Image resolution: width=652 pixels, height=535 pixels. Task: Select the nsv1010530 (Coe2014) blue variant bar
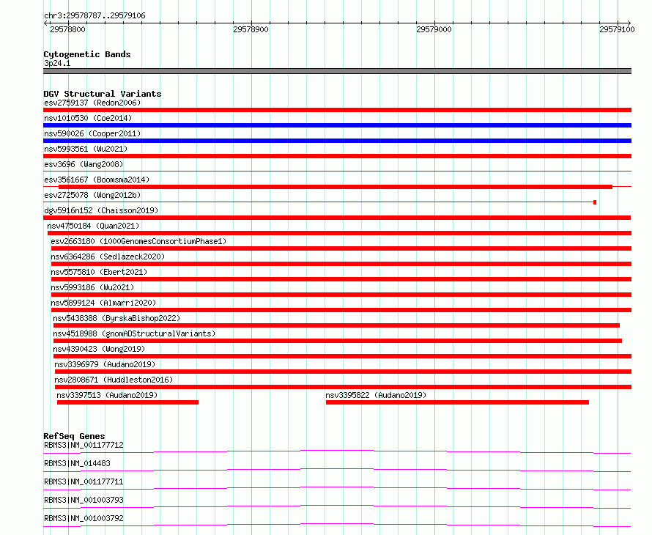click(x=337, y=125)
